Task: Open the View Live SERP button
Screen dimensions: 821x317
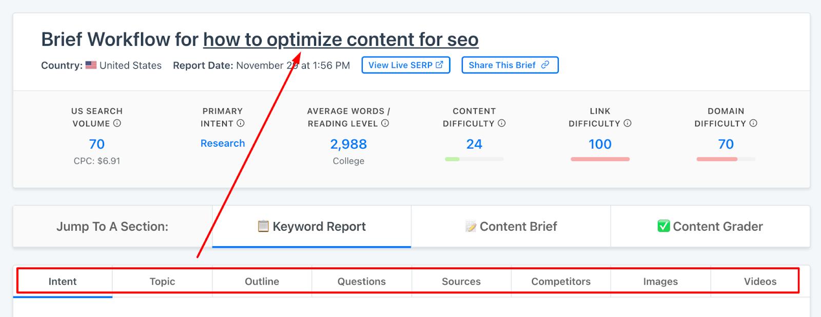Action: pyautogui.click(x=406, y=65)
